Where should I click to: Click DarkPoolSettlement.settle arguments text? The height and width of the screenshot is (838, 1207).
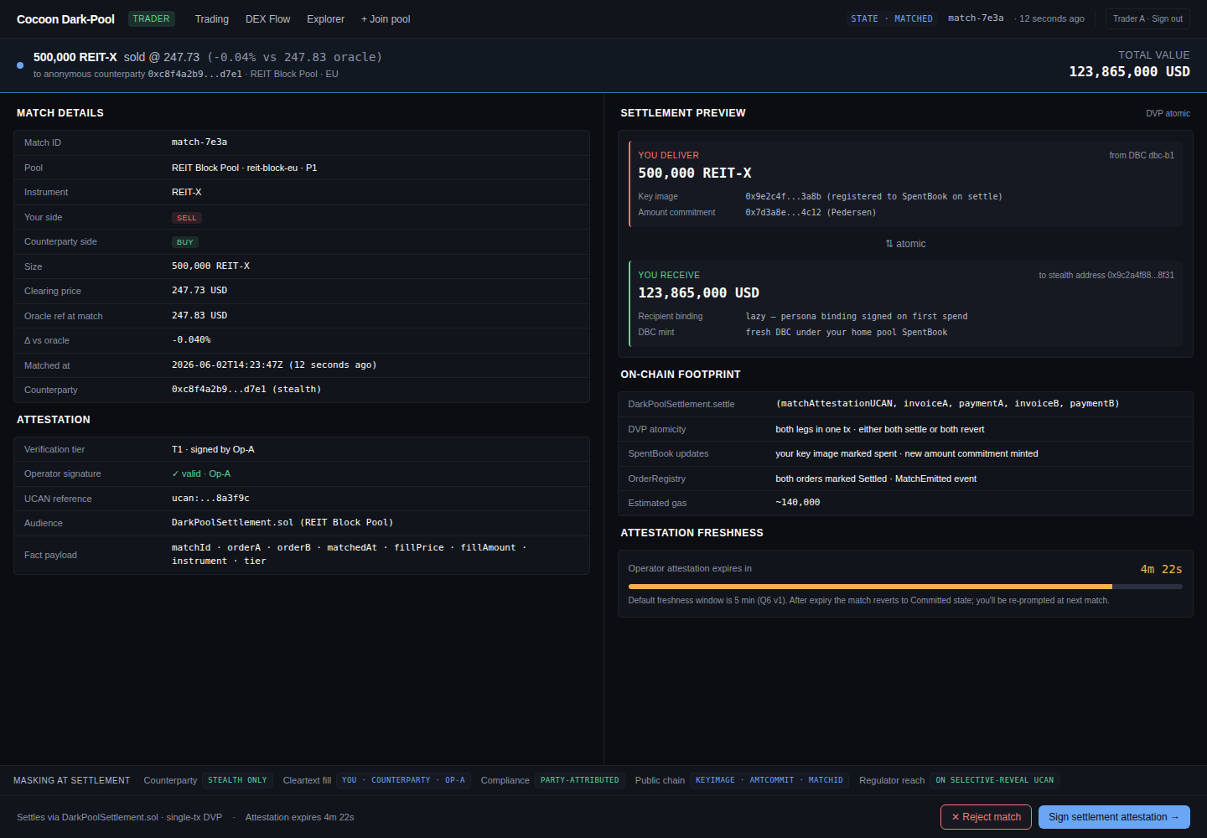tap(947, 404)
